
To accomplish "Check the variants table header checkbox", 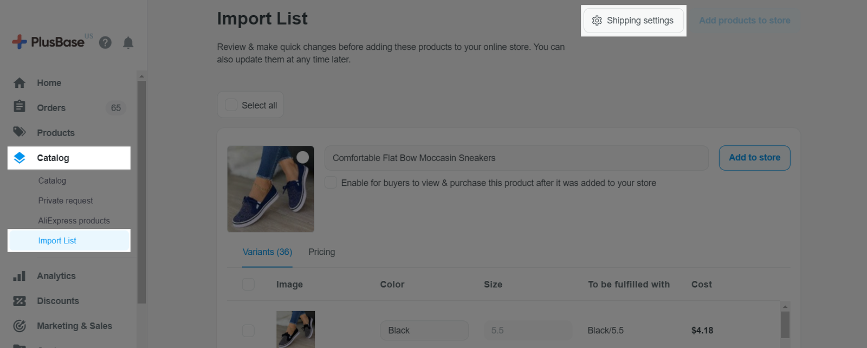I will [x=248, y=284].
